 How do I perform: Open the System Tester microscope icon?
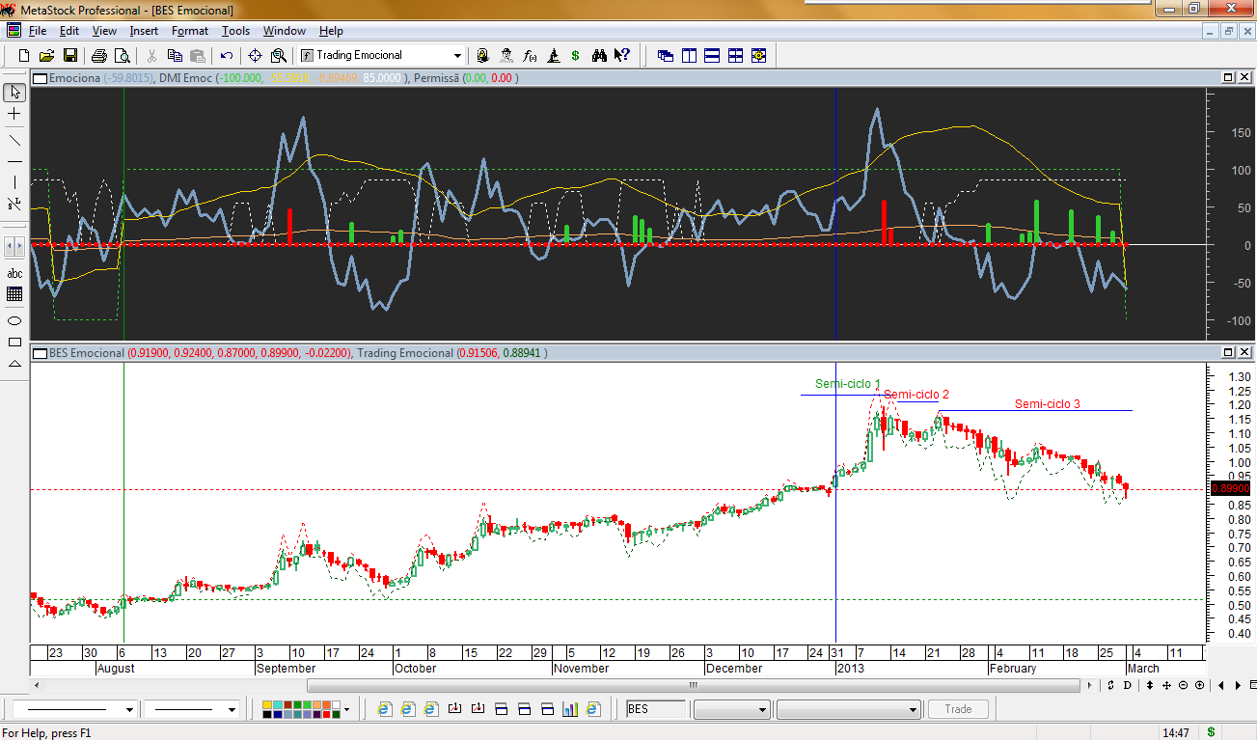tap(554, 55)
